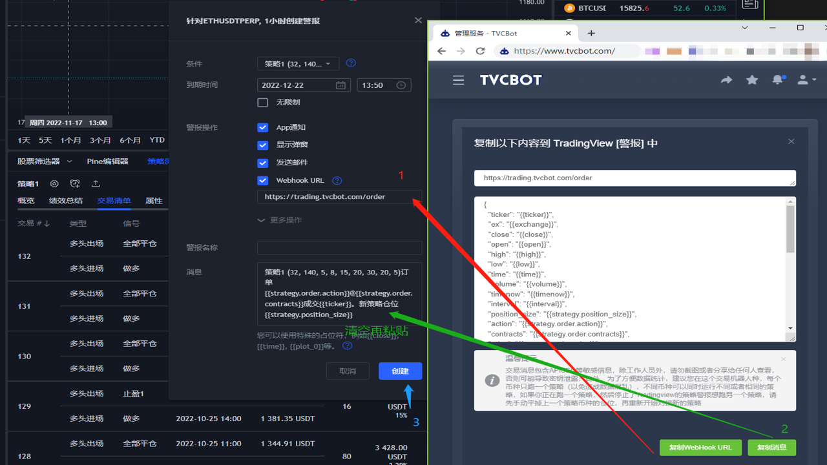The image size is (827, 465).
Task: Switch to the 交易清单 tab
Action: (x=114, y=201)
